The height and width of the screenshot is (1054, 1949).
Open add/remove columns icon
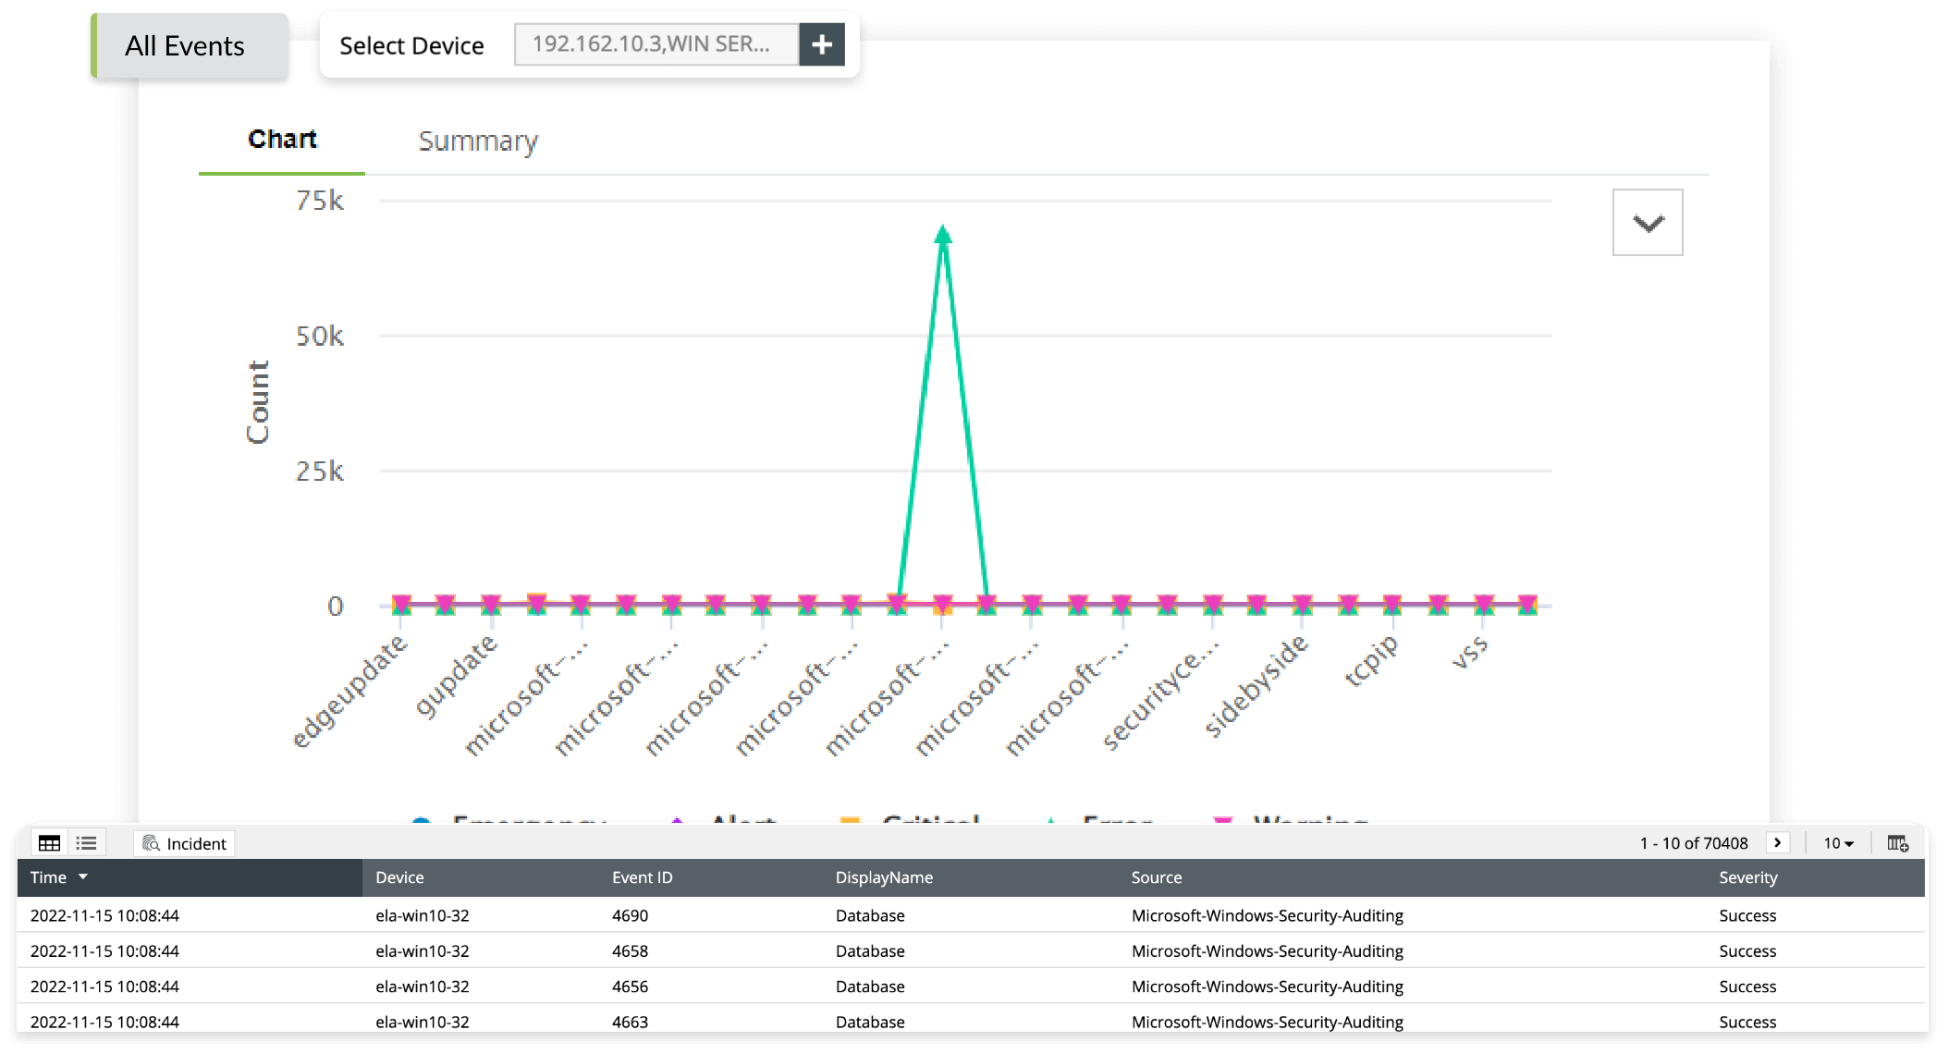[1896, 843]
